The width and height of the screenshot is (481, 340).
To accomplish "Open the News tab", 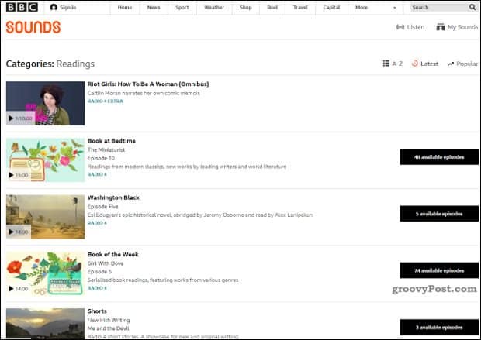I will click(x=154, y=7).
